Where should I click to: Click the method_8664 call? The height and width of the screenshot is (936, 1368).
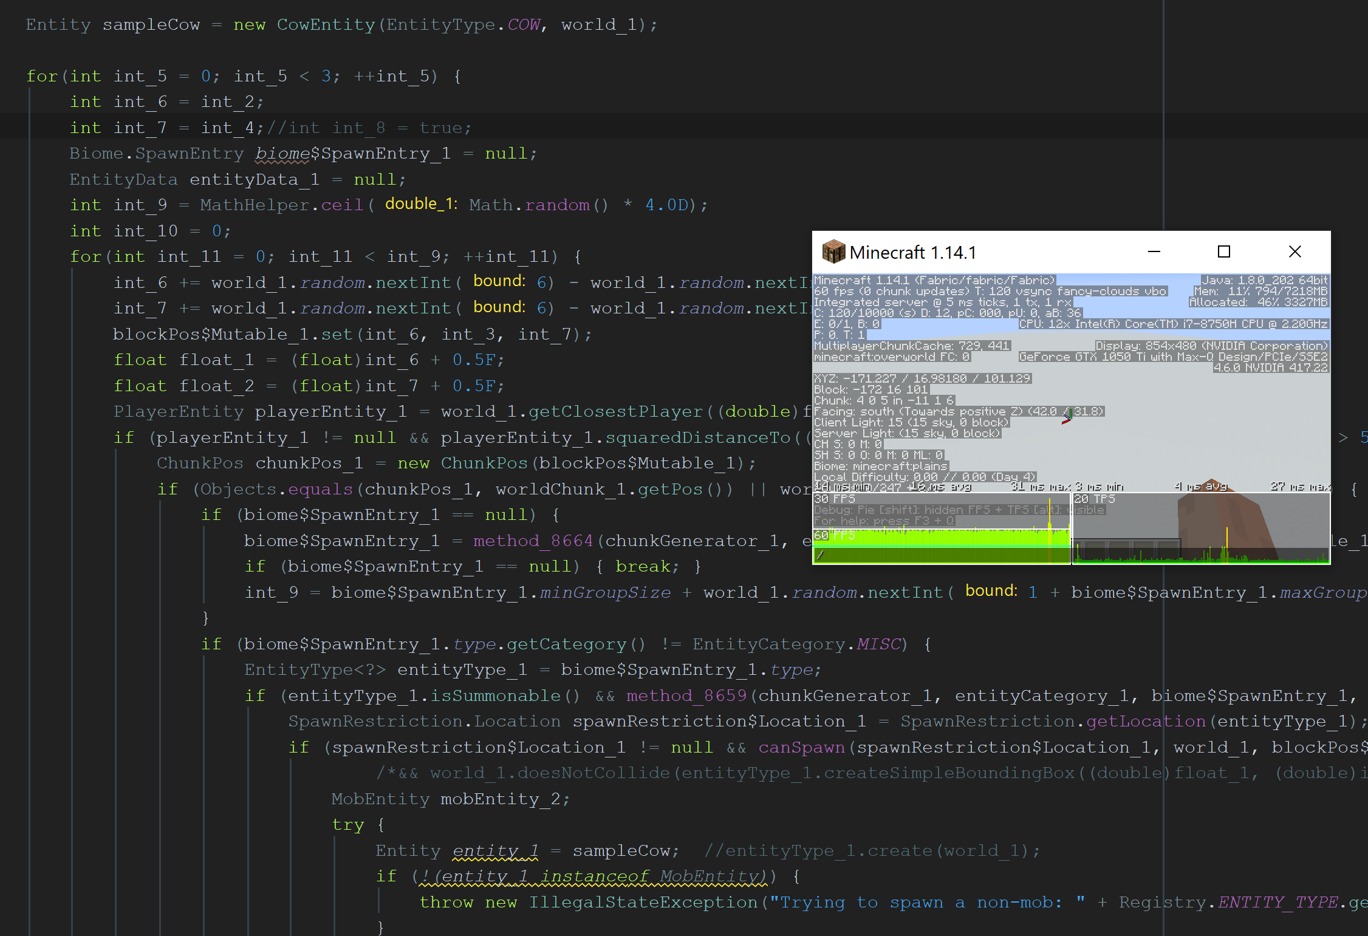click(533, 541)
